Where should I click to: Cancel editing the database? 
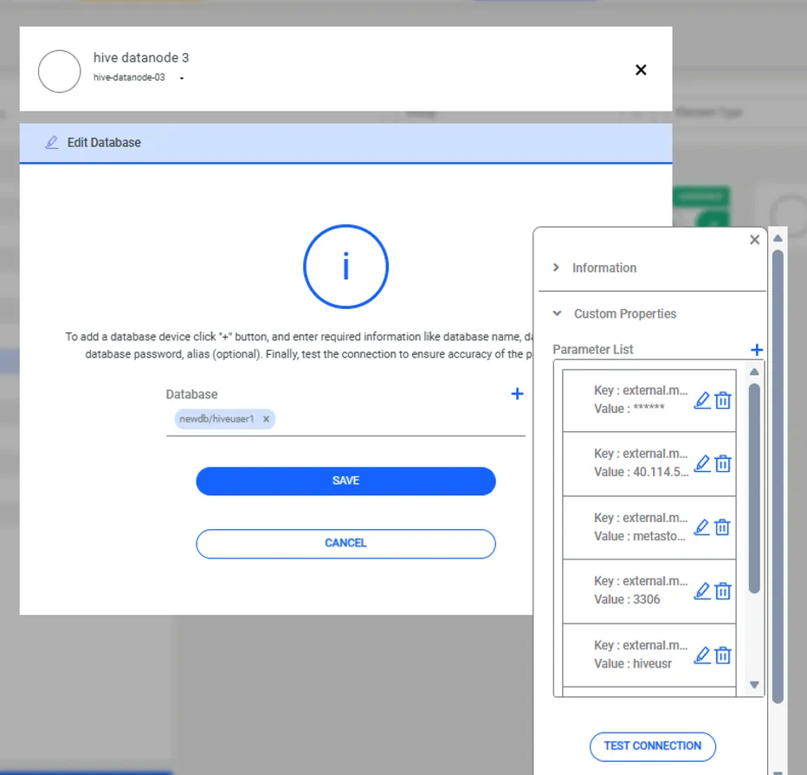[x=345, y=544]
